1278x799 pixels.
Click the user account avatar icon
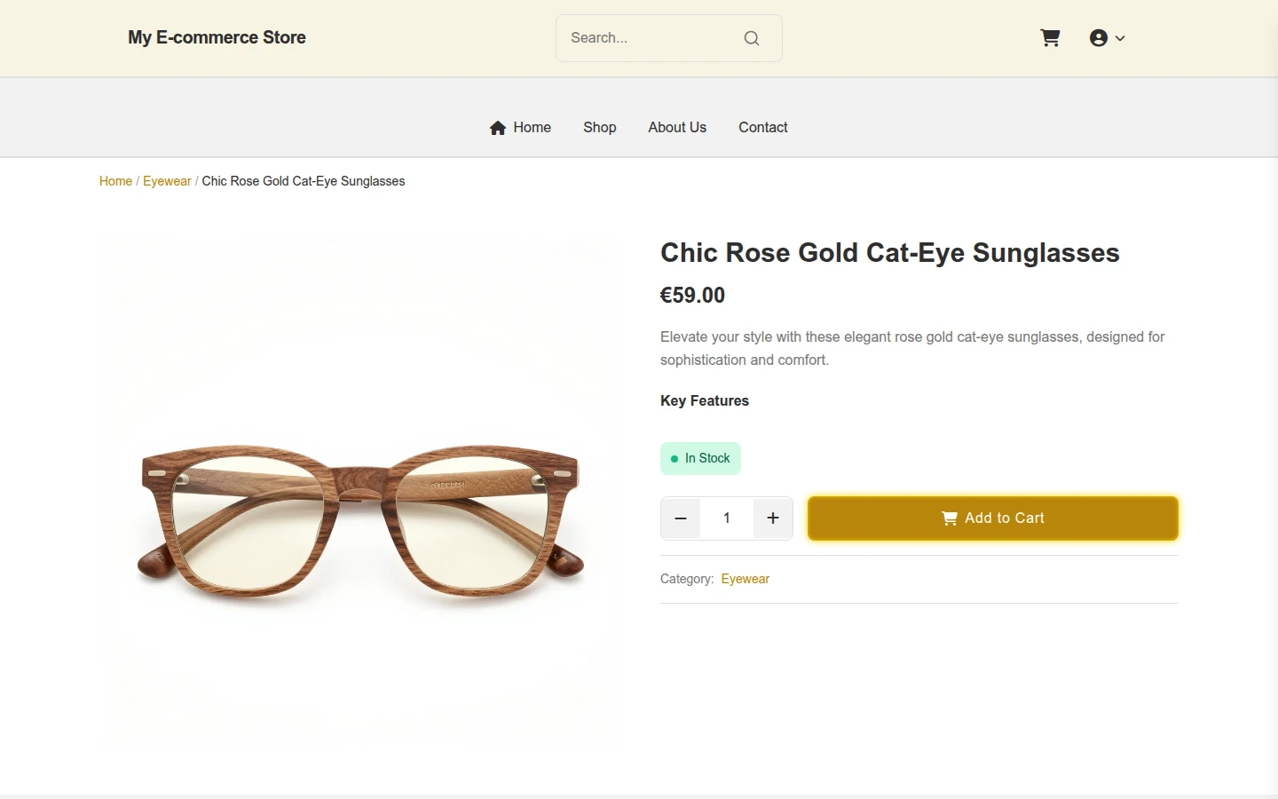(1099, 38)
